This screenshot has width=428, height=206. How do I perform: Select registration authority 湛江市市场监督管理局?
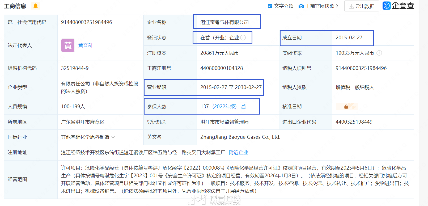click(x=224, y=122)
